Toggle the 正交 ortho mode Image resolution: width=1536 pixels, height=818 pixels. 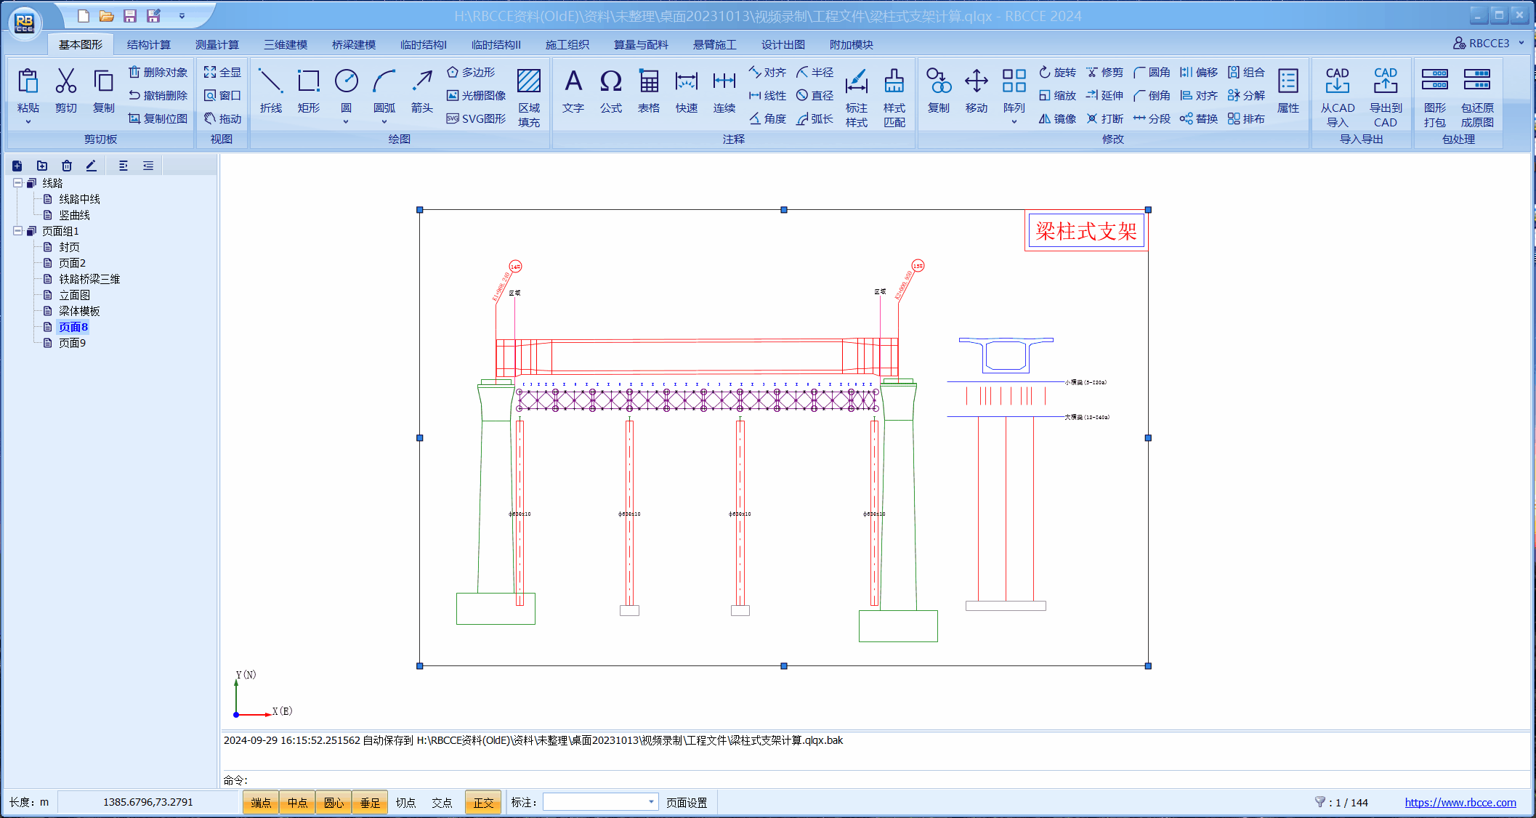pos(483,803)
